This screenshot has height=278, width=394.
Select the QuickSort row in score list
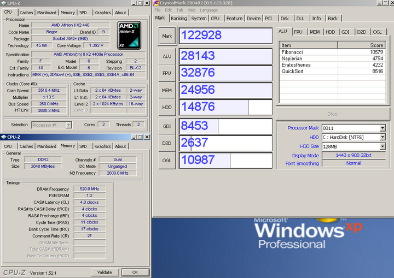tap(333, 71)
